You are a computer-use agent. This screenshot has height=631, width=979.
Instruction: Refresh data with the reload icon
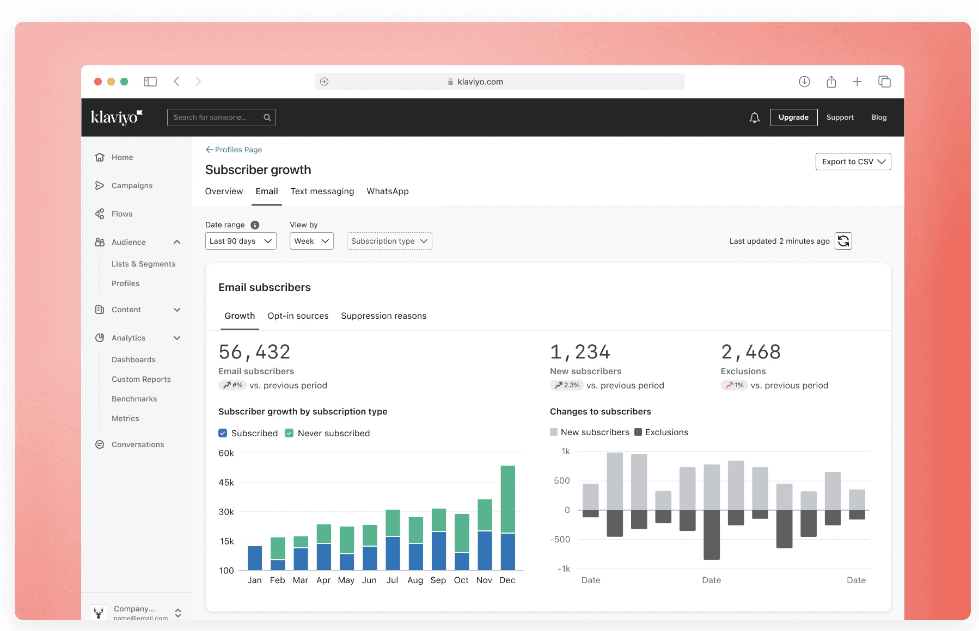click(843, 241)
